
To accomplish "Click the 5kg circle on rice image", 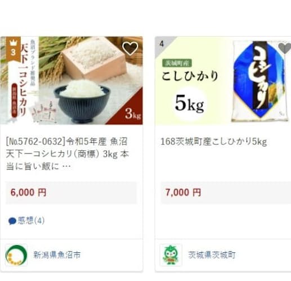I will tap(190, 104).
